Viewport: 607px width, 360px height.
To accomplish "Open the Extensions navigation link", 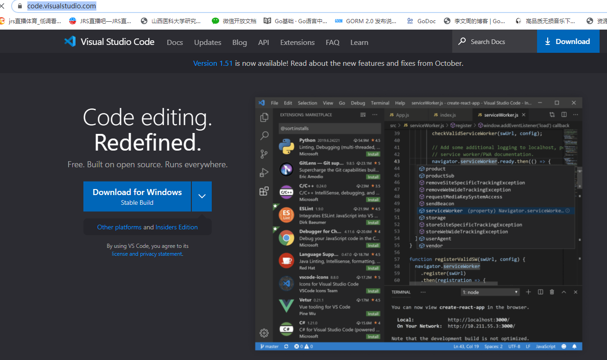I will tap(297, 42).
